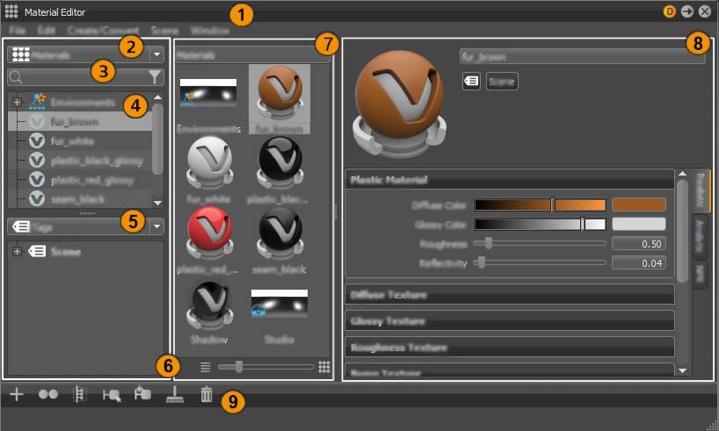Expand the Environments tree node plus box
The width and height of the screenshot is (719, 431).
click(17, 102)
